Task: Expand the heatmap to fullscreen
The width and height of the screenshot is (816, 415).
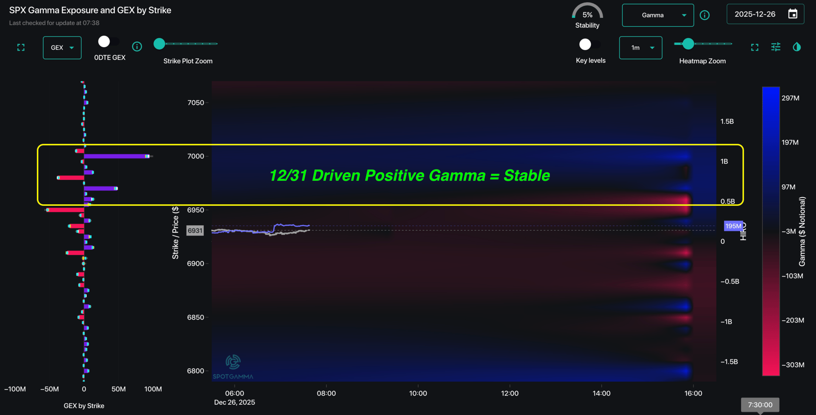Action: [x=755, y=48]
